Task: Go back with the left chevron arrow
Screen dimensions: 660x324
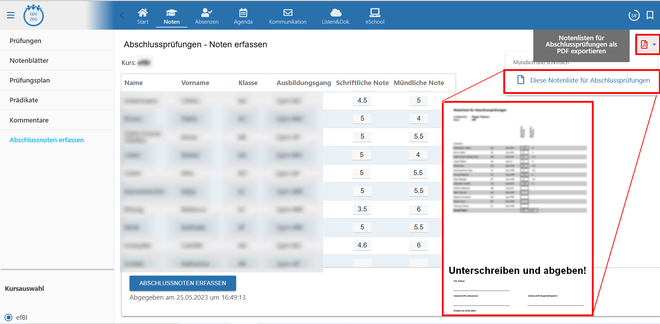Action: [122, 15]
